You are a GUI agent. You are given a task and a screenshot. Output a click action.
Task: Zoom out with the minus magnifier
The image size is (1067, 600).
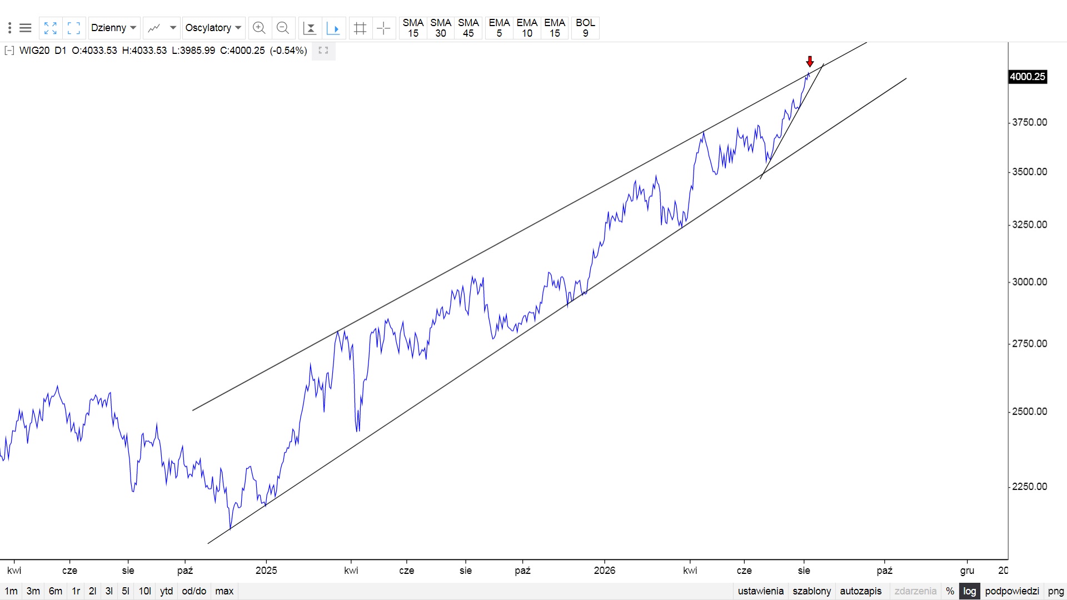(283, 28)
